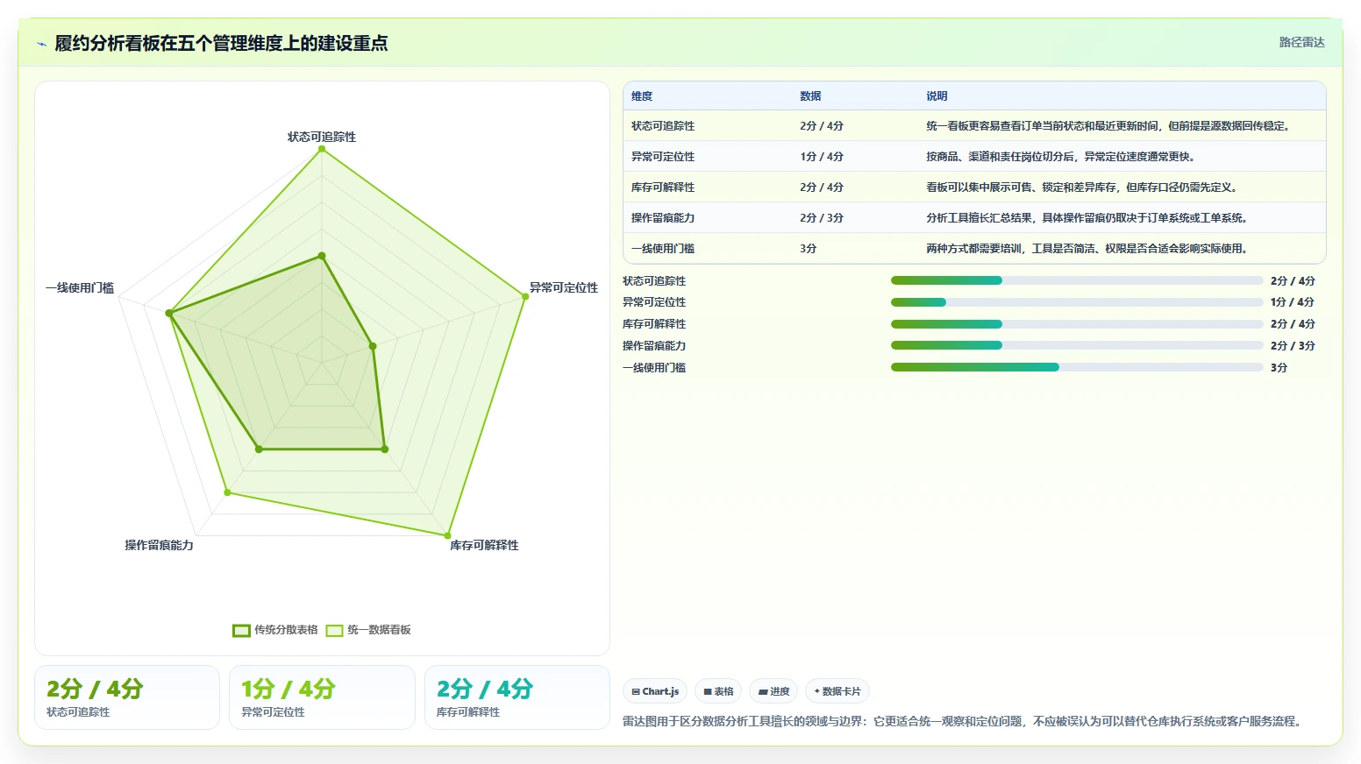
Task: Open the 异常可定位性 summary card
Action: [x=322, y=697]
